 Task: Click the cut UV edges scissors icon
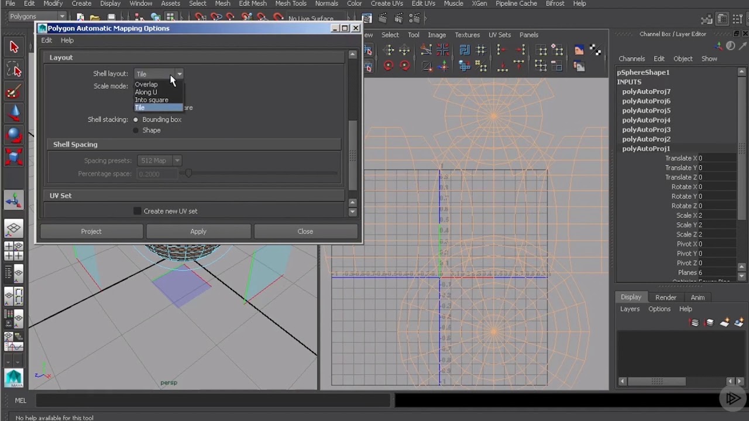click(x=426, y=50)
